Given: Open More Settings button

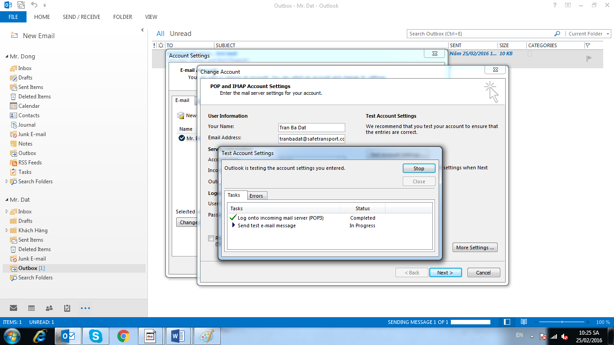Looking at the screenshot, I should [475, 248].
